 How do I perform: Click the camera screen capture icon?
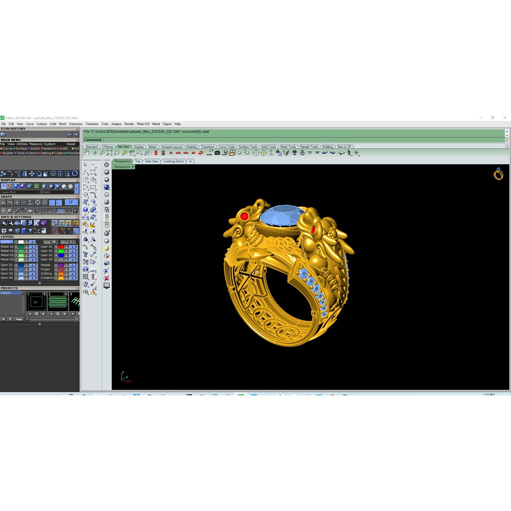click(x=217, y=153)
